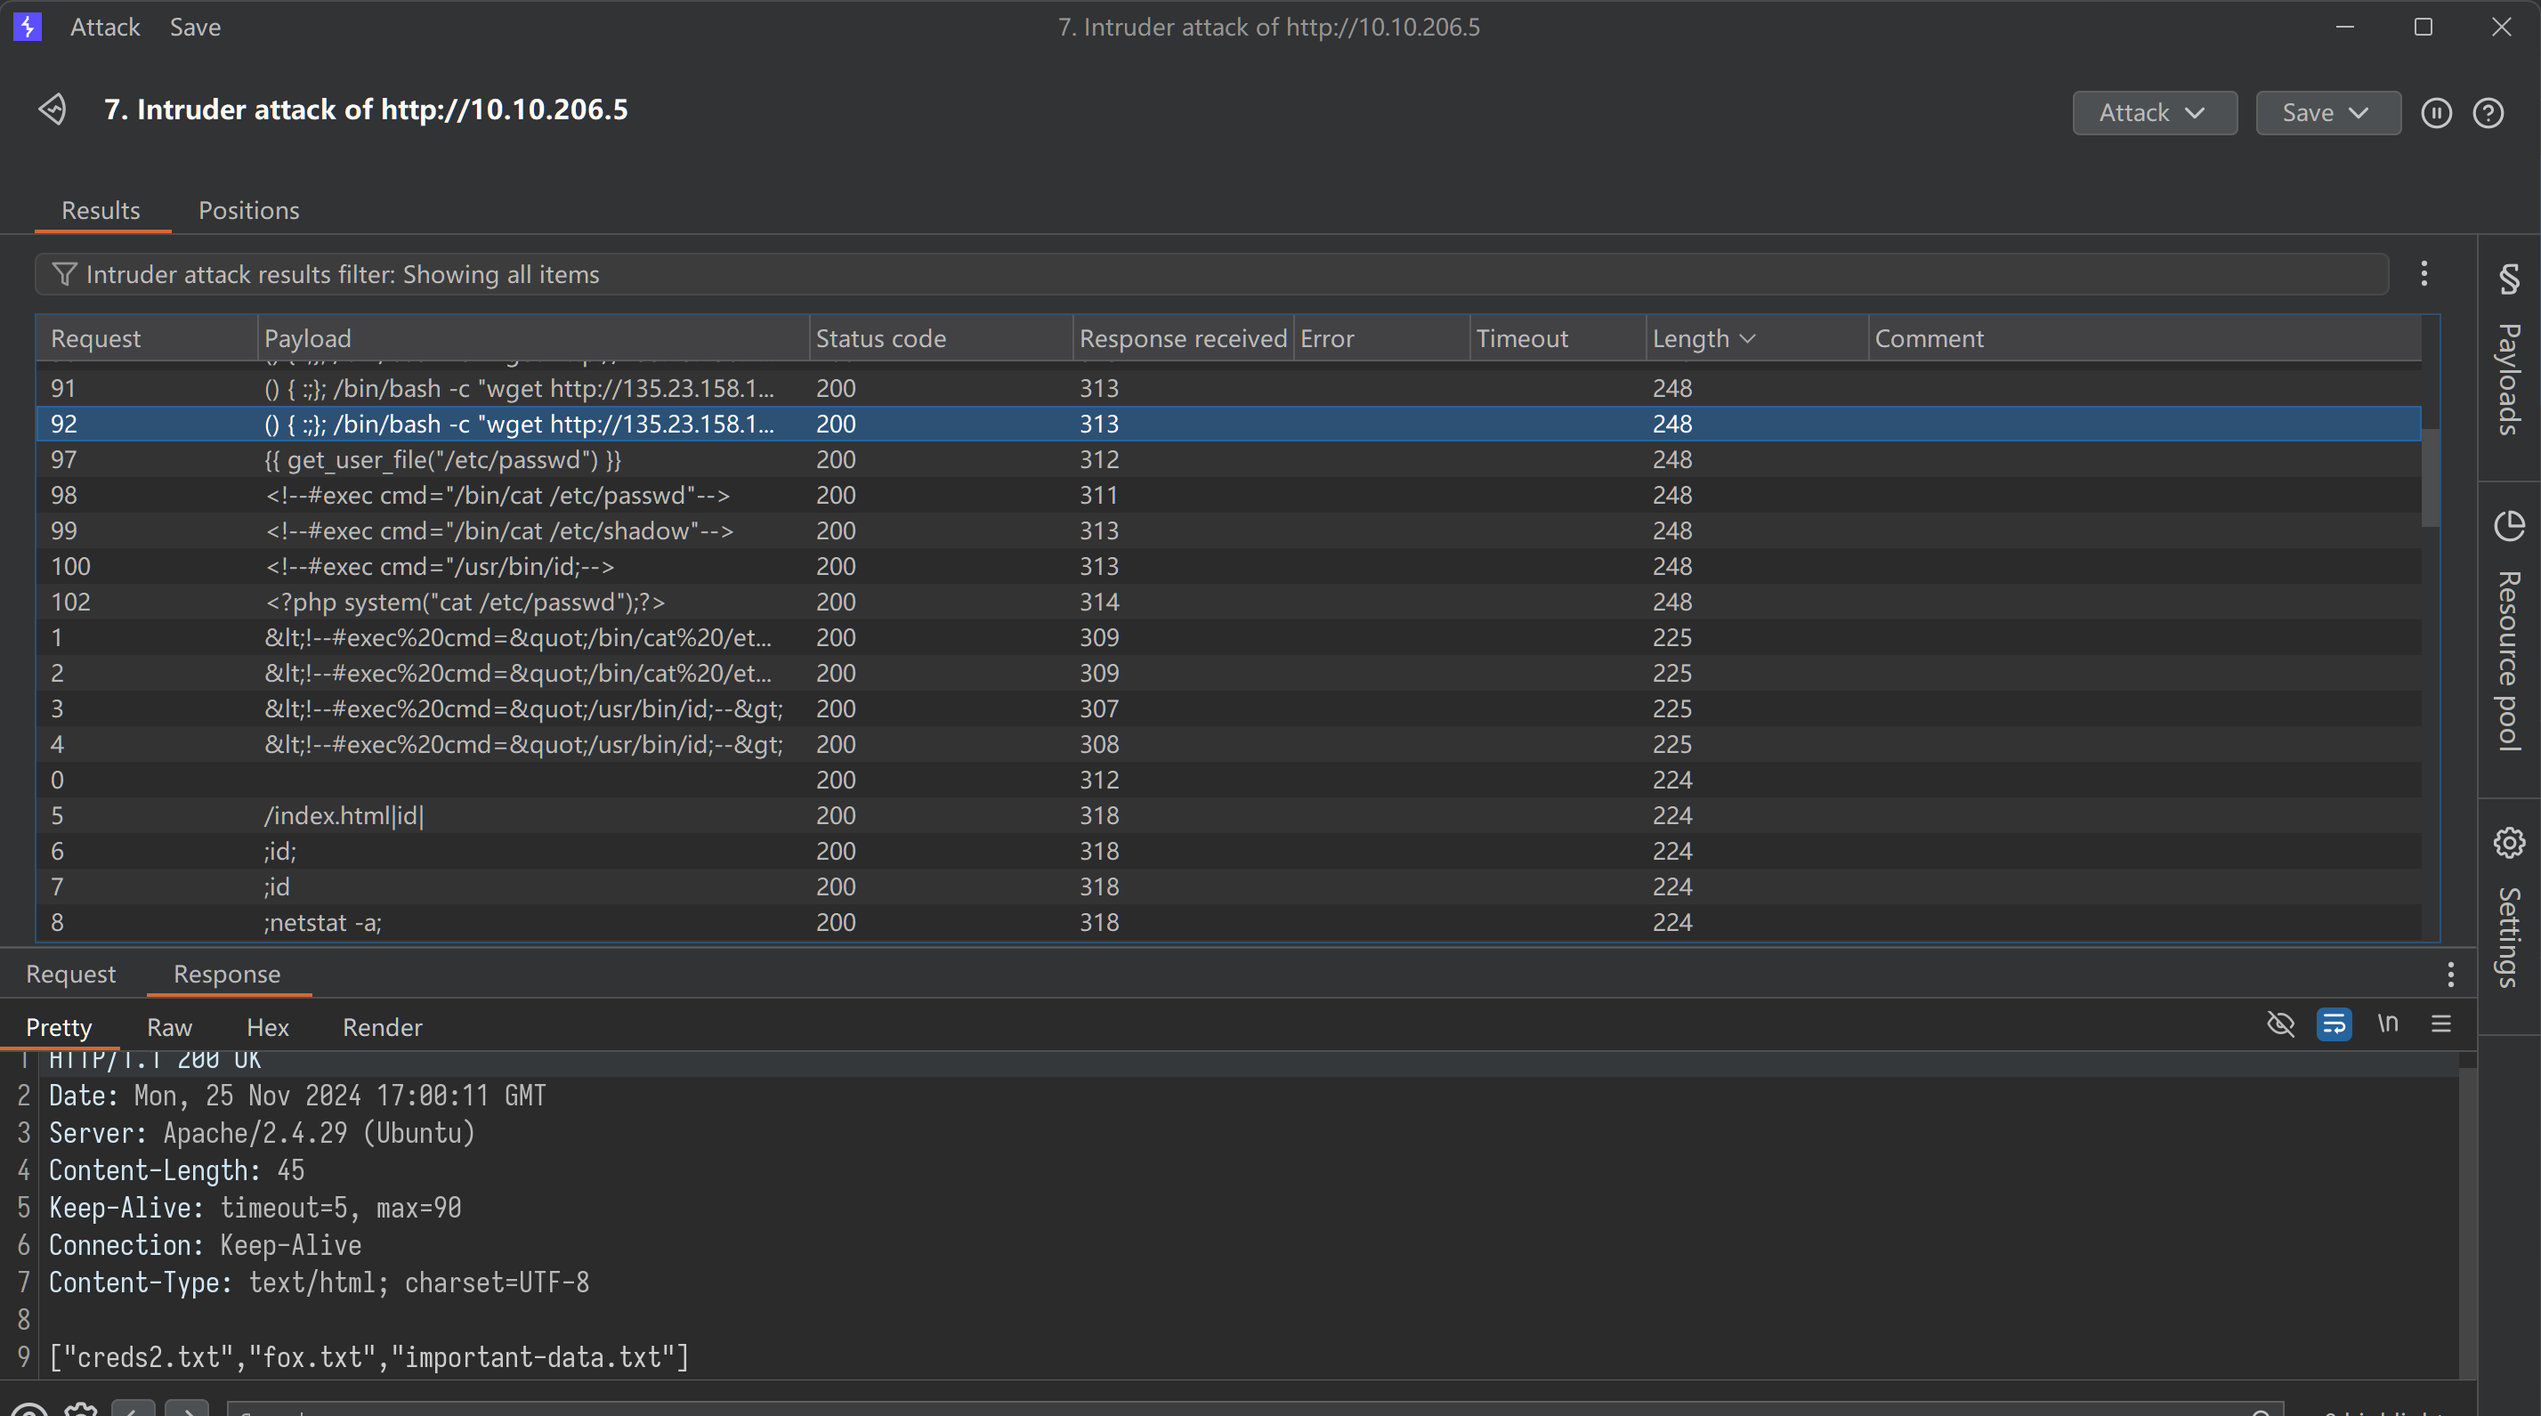Screen dimensions: 2541x1416
Task: Select row 7 with ;id payload
Action: [x=1228, y=886]
